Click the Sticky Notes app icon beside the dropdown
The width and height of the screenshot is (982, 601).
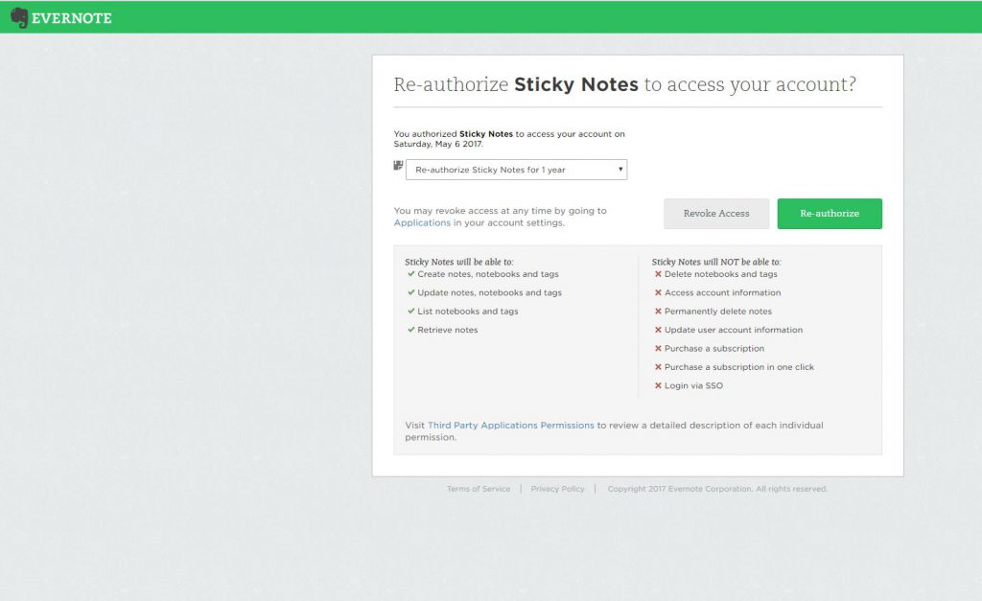[397, 165]
